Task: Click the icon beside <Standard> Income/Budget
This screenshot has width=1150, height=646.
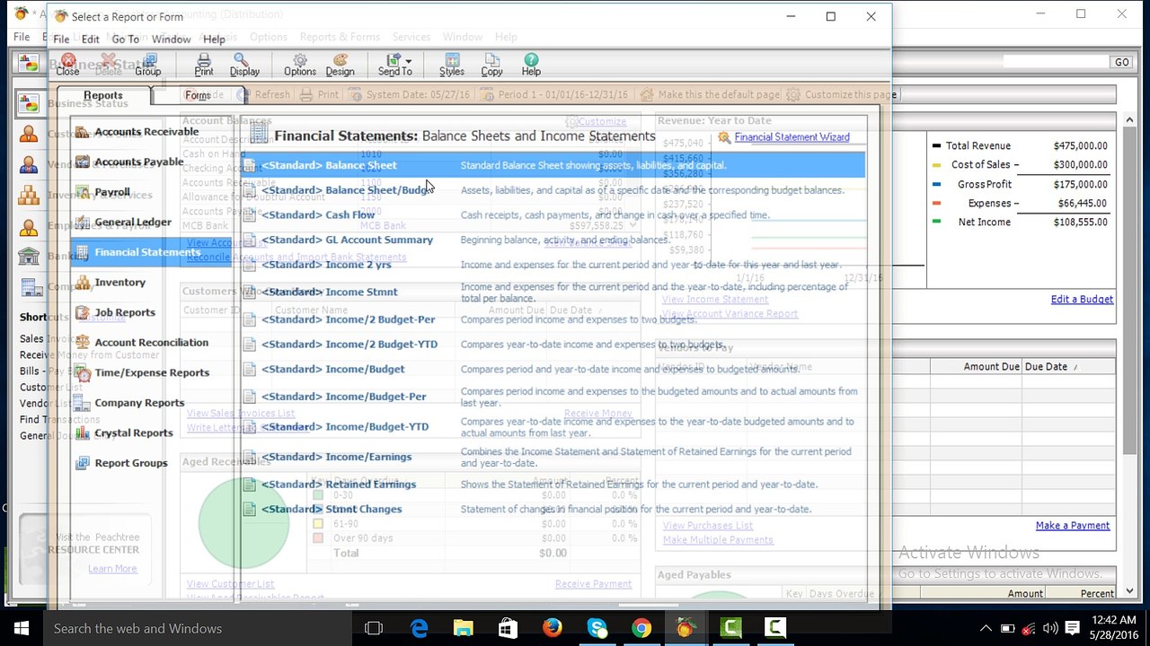Action: [249, 370]
